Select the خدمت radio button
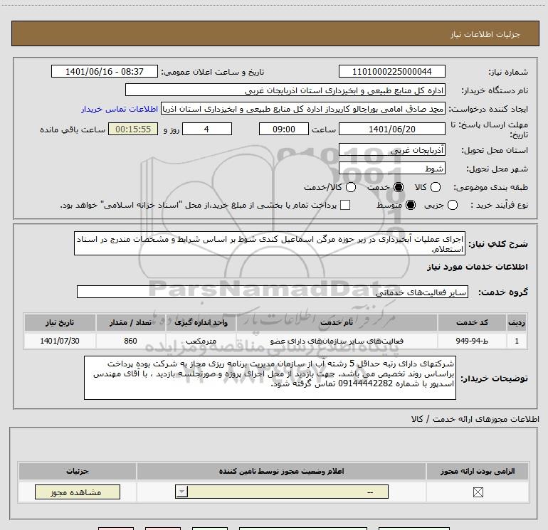This screenshot has height=530, width=548. pos(399,187)
